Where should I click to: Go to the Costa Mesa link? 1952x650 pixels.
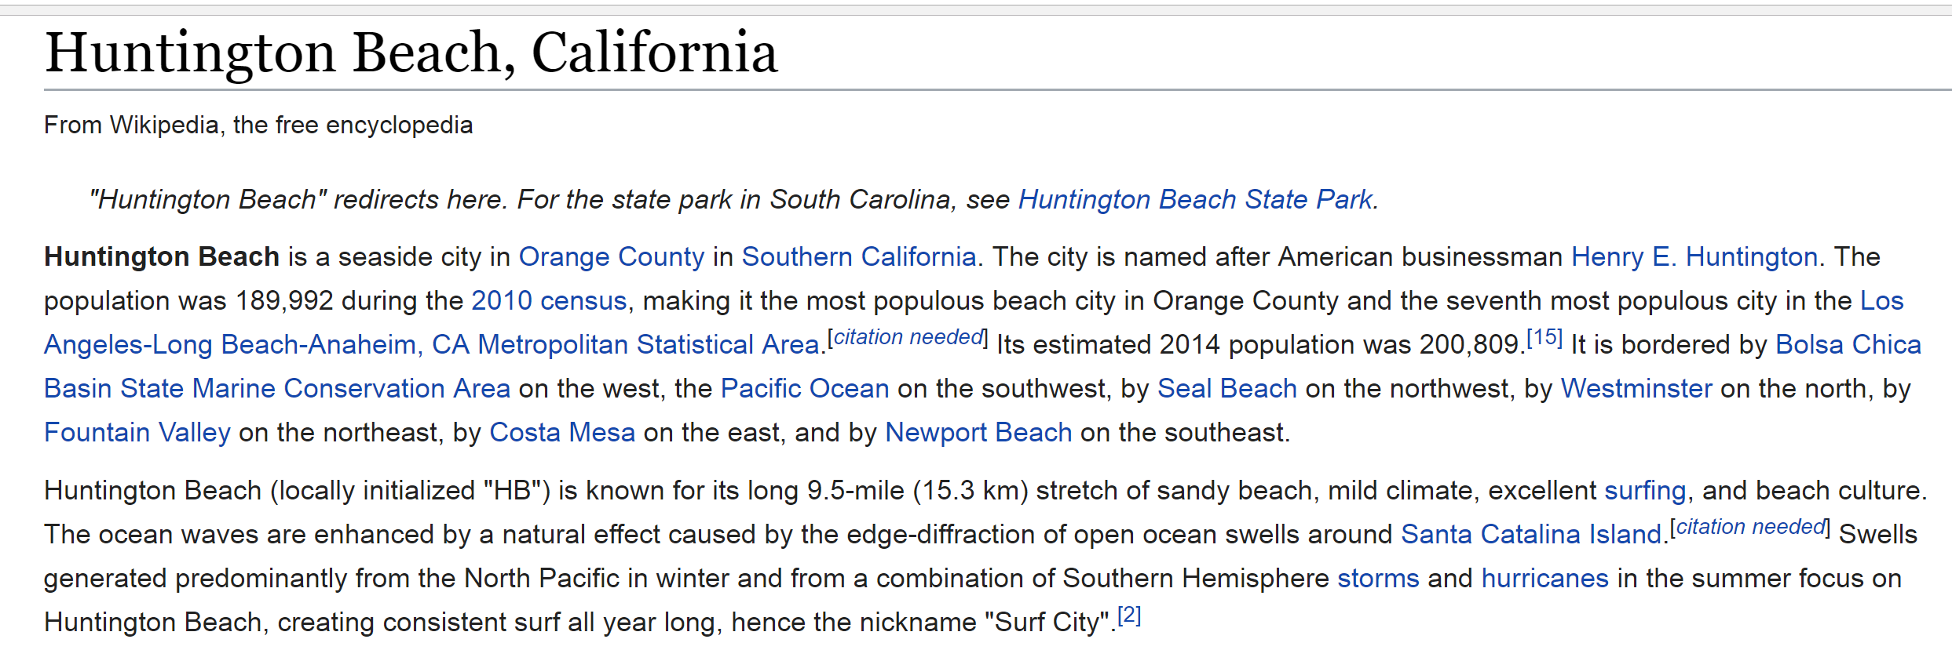[x=561, y=433]
